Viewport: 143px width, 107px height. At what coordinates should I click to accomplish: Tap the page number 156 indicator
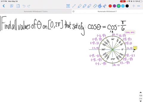(x=141, y=95)
